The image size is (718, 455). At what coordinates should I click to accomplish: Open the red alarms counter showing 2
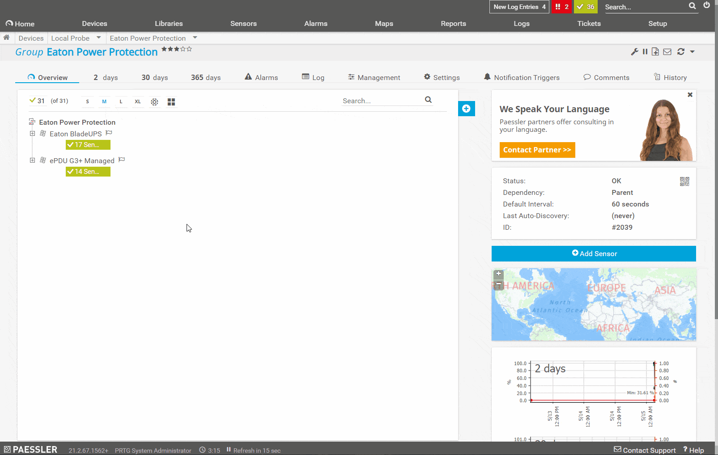click(x=561, y=7)
